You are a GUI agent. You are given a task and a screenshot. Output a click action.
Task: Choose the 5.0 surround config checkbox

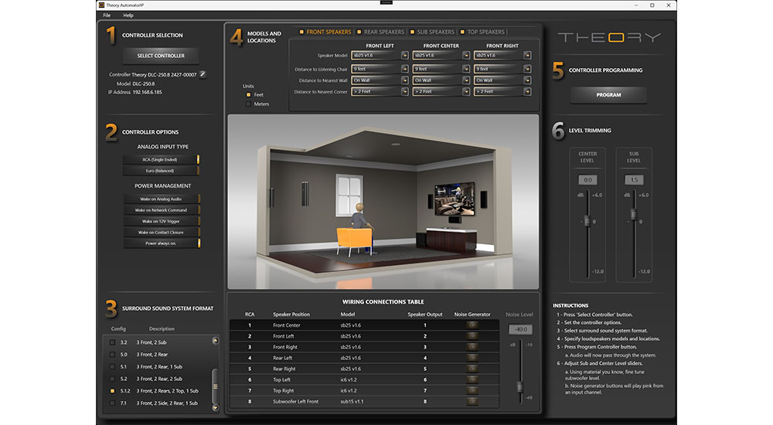tap(112, 355)
